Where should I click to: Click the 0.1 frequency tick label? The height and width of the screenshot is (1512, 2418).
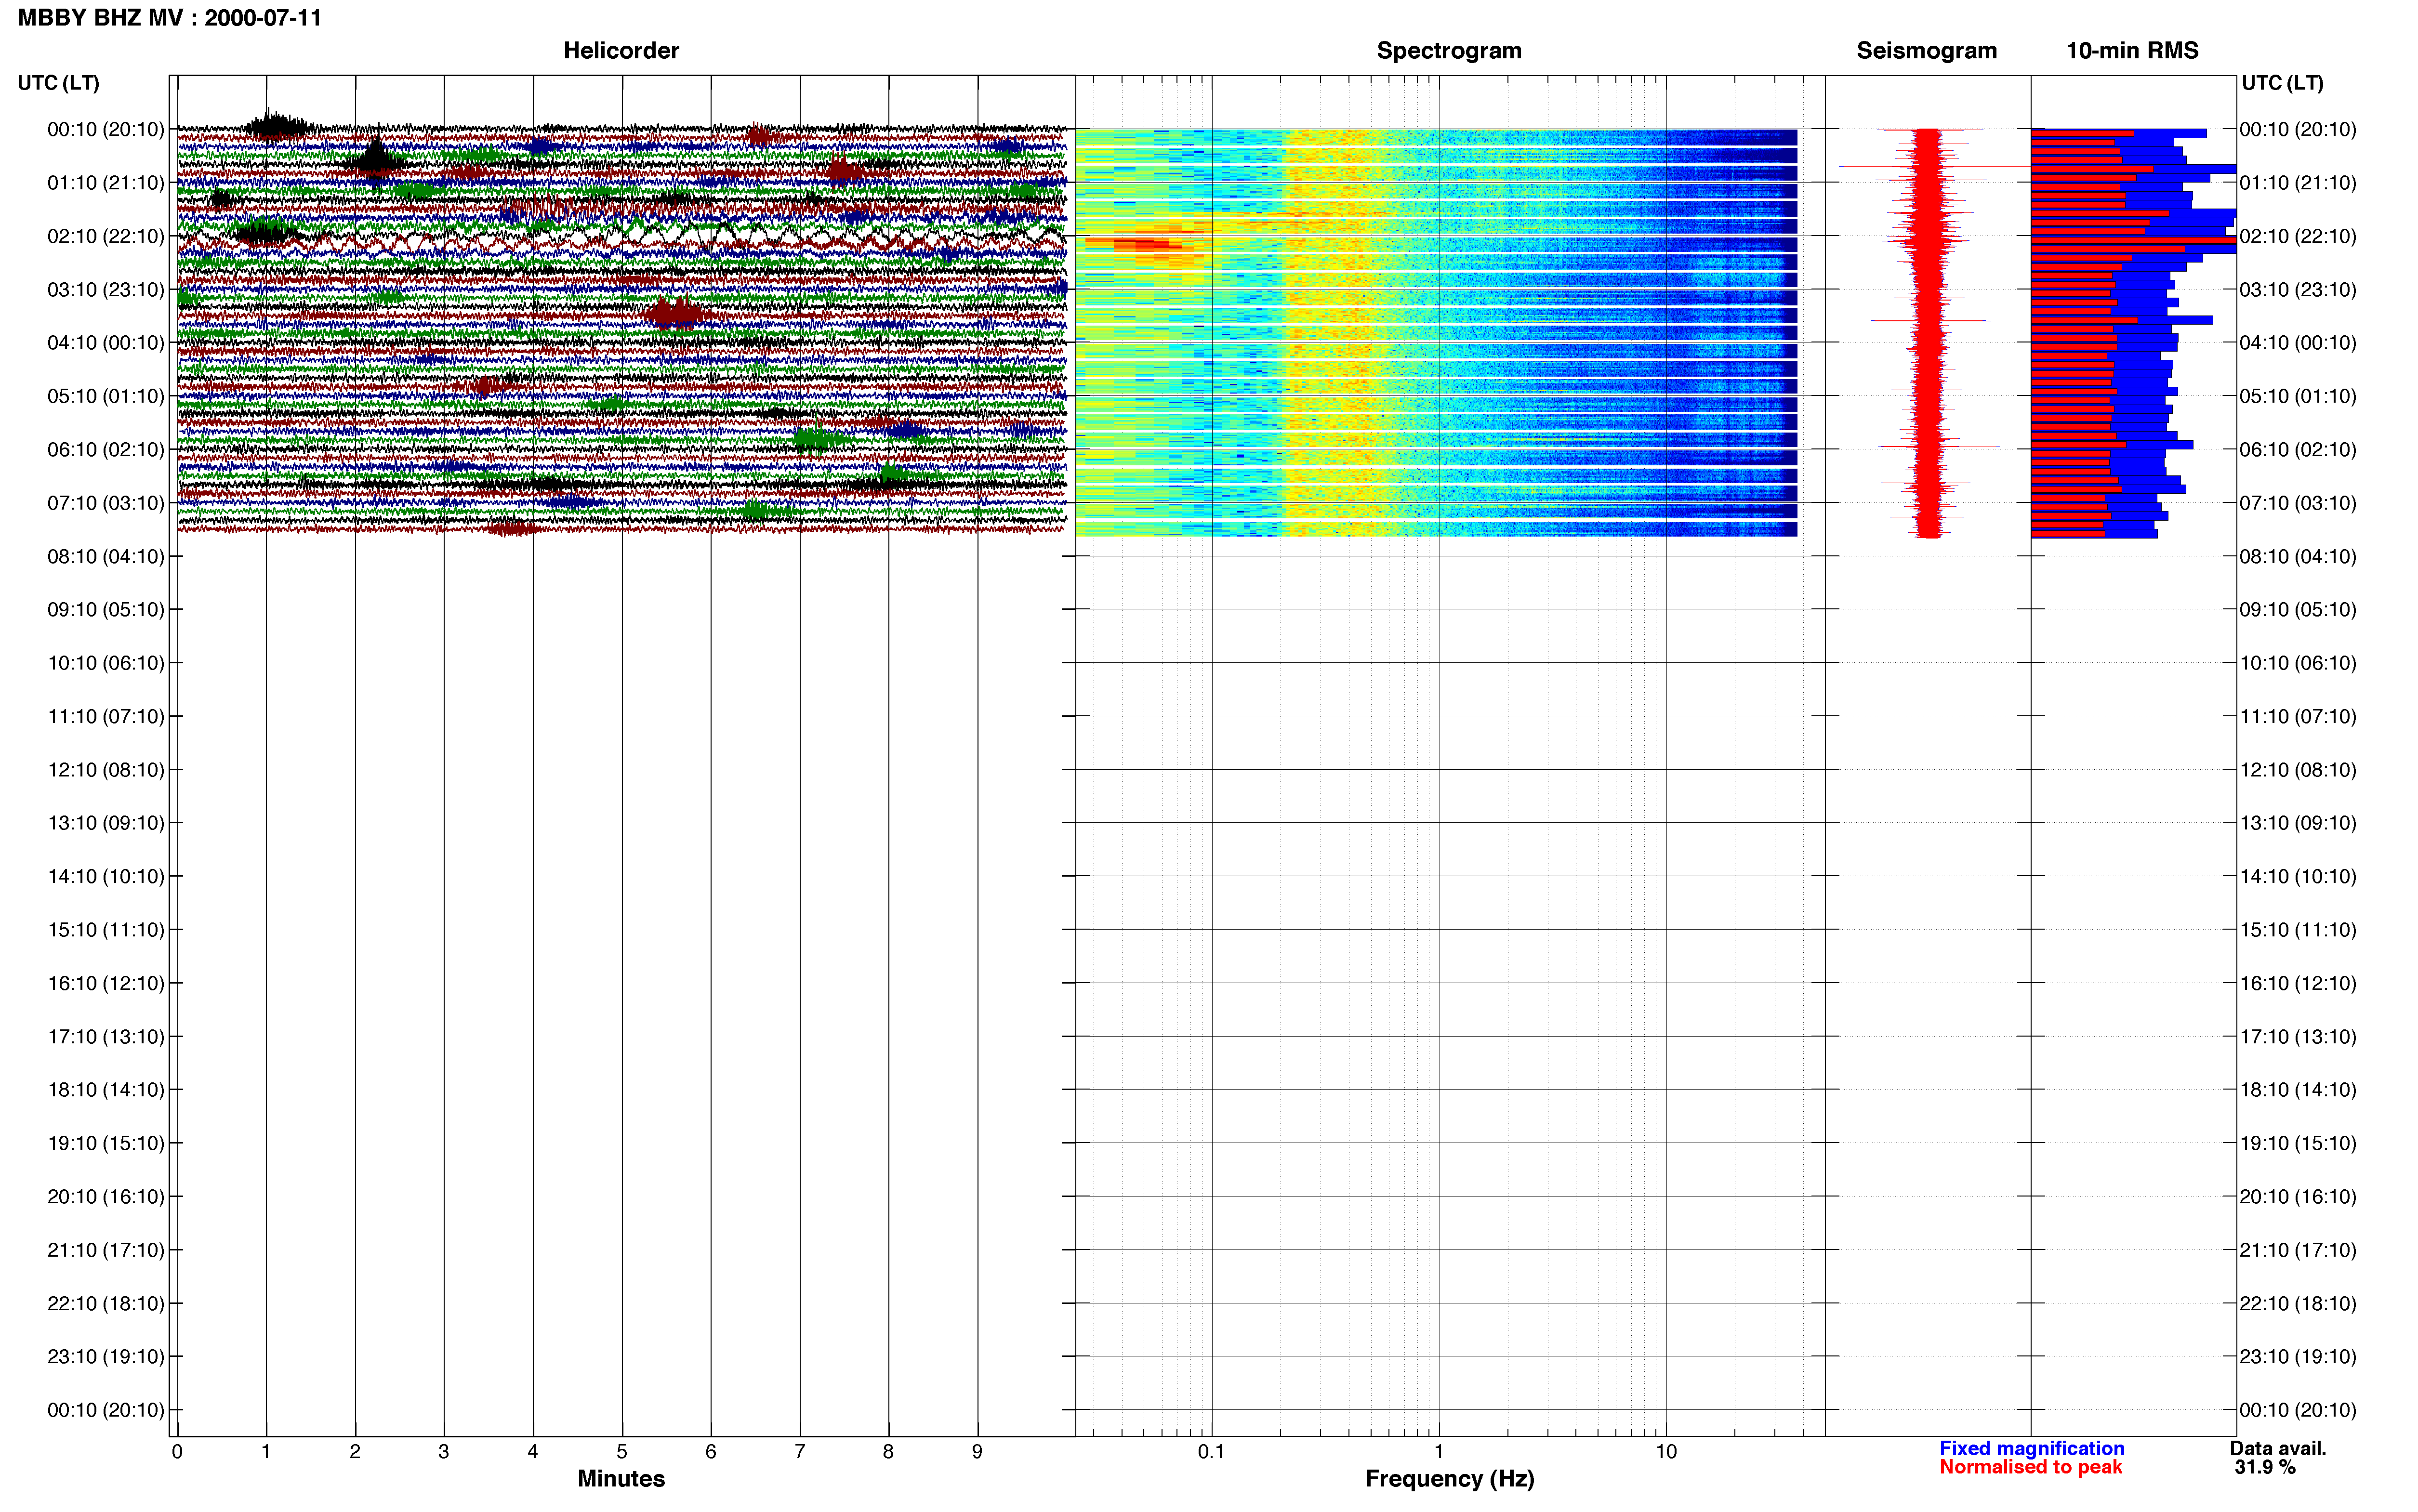tap(1211, 1452)
